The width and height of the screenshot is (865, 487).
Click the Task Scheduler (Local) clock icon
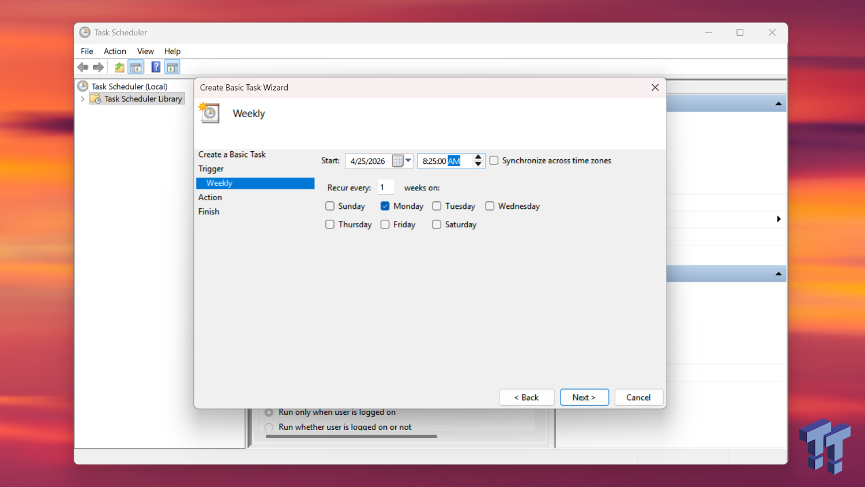coord(83,87)
